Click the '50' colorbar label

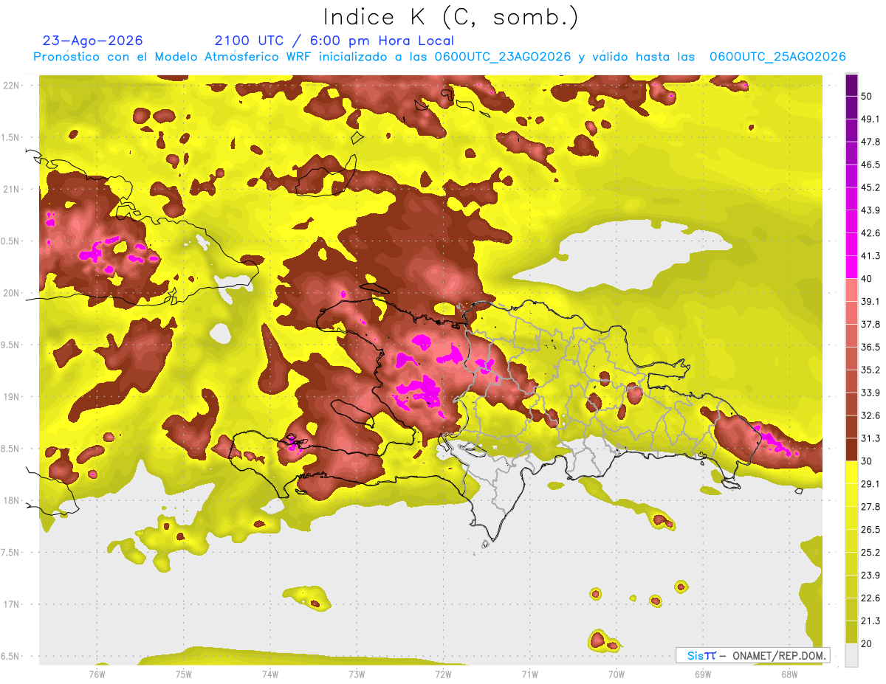coord(868,96)
